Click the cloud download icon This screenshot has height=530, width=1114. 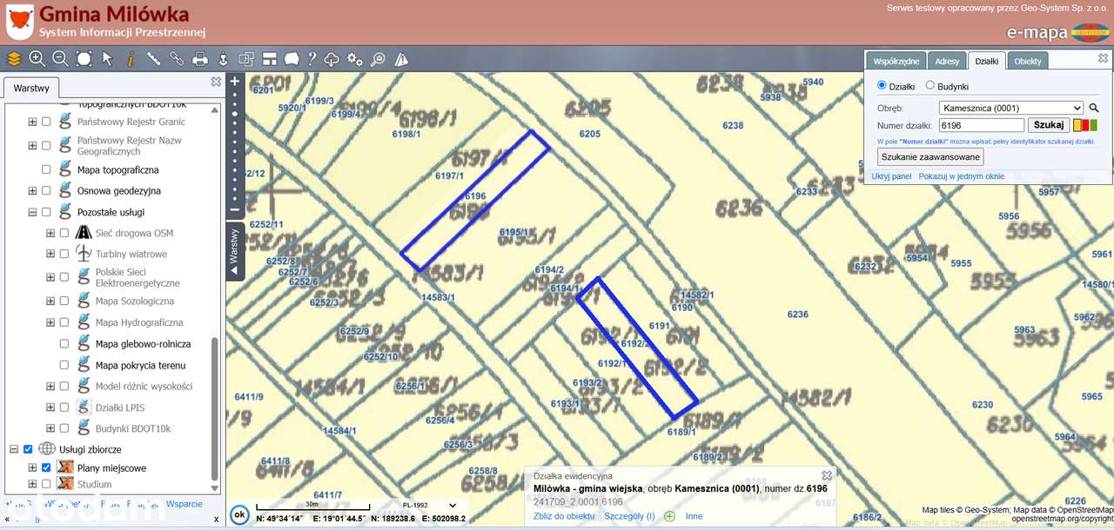[332, 59]
